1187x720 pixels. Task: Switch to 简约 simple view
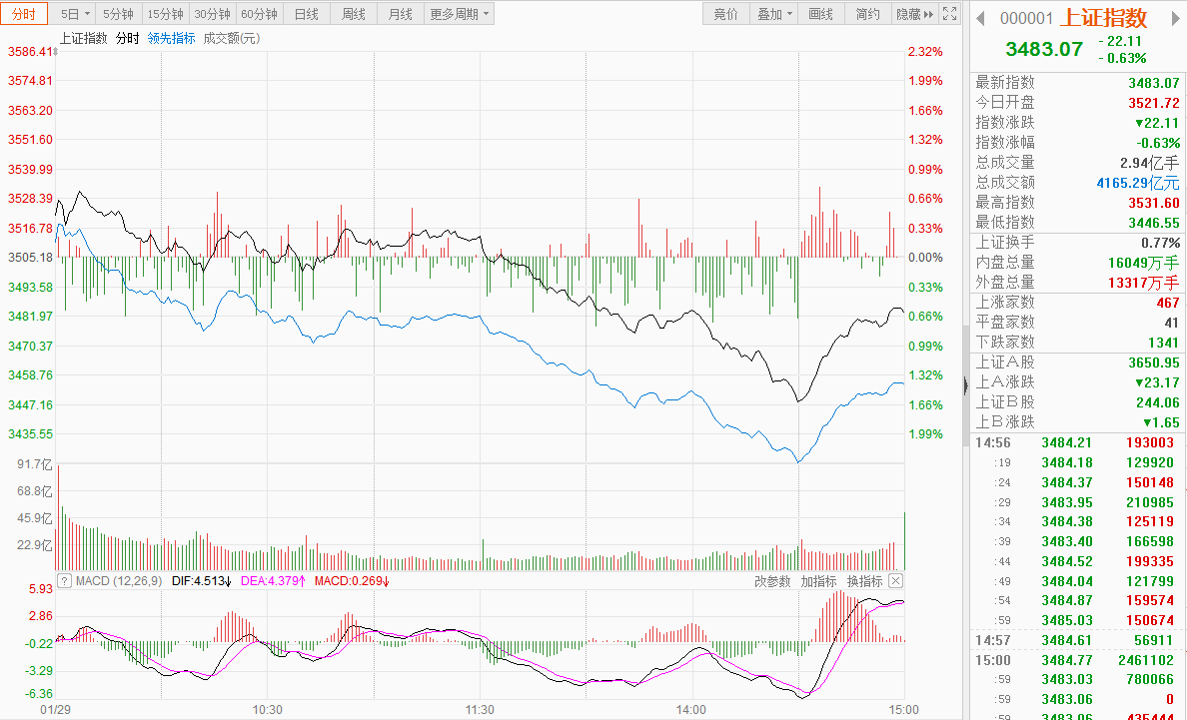867,14
